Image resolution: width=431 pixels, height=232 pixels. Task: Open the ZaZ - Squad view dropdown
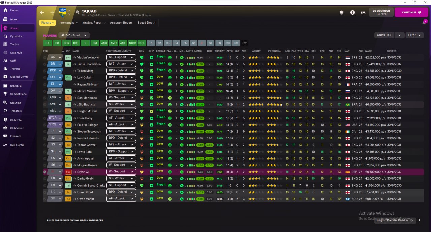tap(74, 35)
